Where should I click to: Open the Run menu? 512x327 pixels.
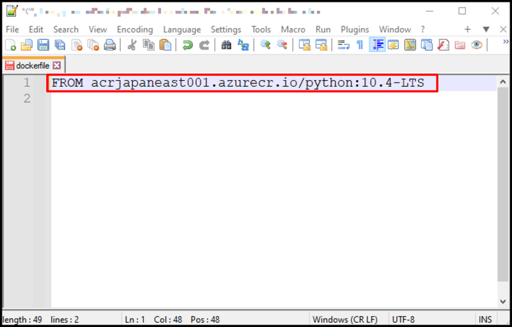pyautogui.click(x=323, y=29)
